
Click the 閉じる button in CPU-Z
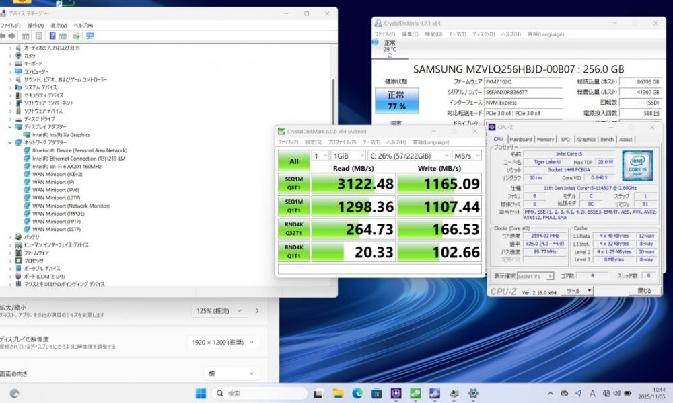click(x=644, y=291)
